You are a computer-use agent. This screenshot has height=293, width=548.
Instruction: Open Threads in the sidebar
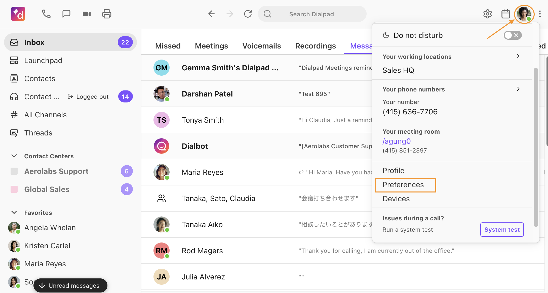pos(70,133)
